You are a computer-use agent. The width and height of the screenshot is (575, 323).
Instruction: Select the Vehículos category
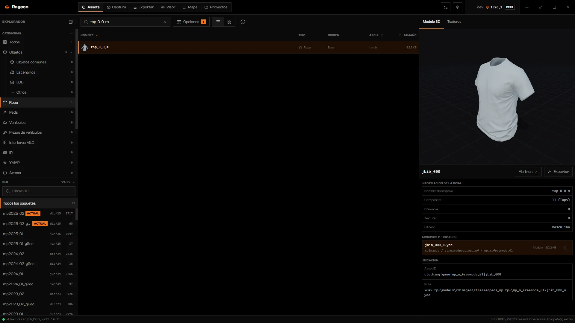(38, 123)
